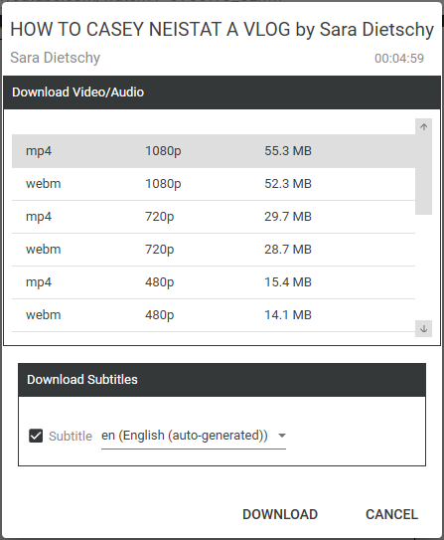Click the Download Video/Audio section header
Image resolution: width=444 pixels, height=540 pixels.
point(222,92)
